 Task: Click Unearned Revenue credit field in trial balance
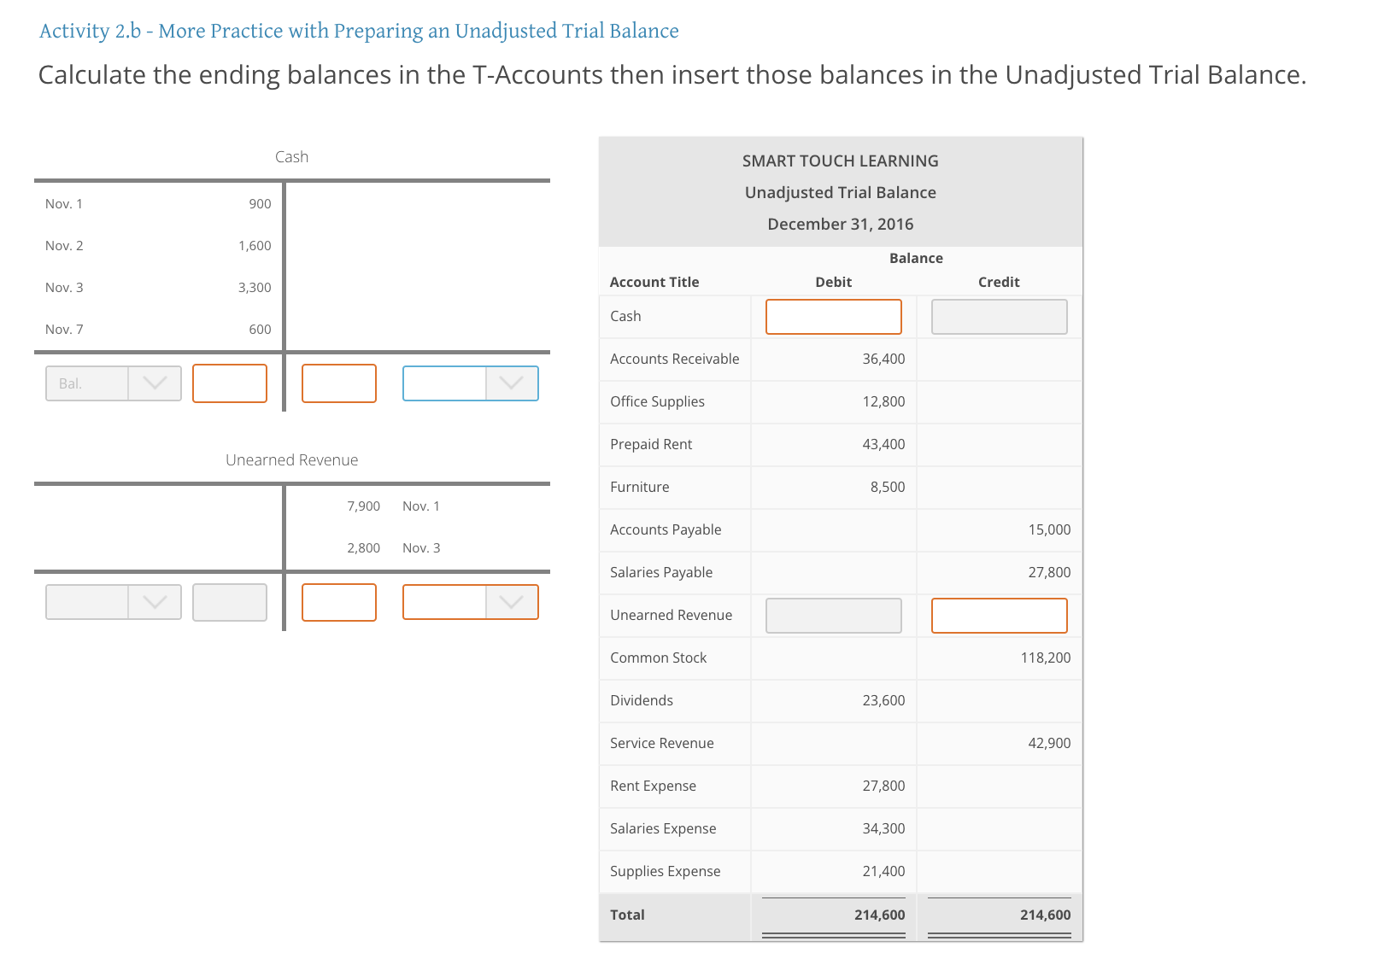click(x=1000, y=616)
